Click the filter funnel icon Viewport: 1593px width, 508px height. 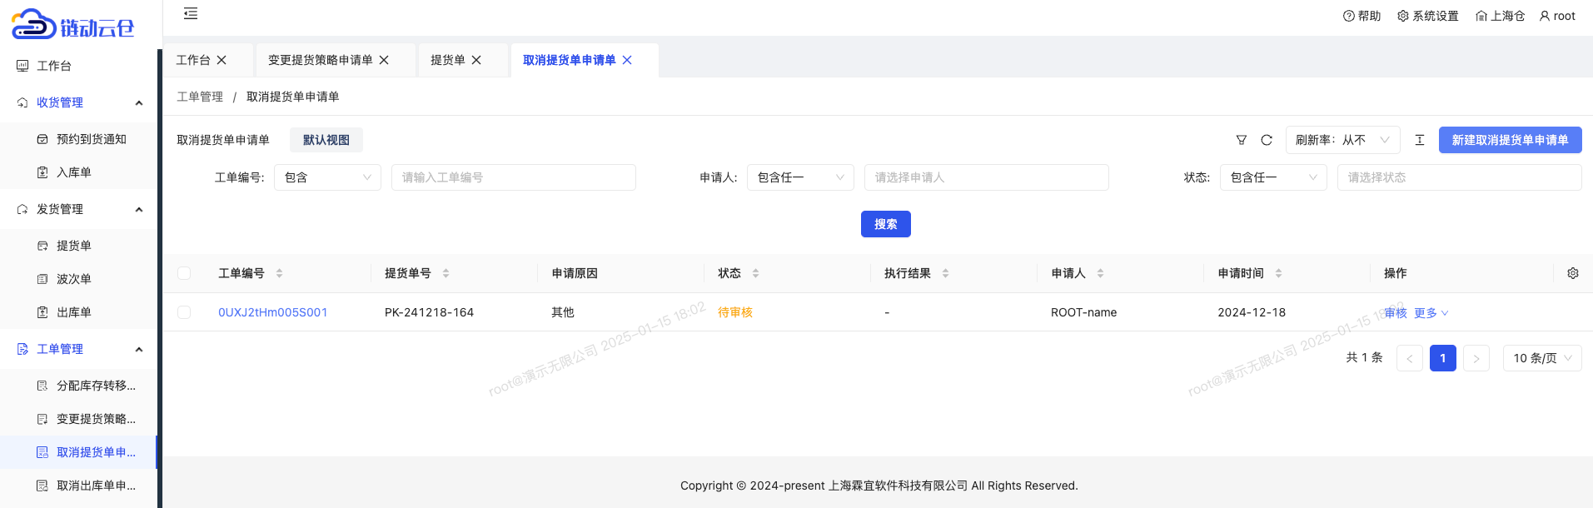coord(1241,140)
